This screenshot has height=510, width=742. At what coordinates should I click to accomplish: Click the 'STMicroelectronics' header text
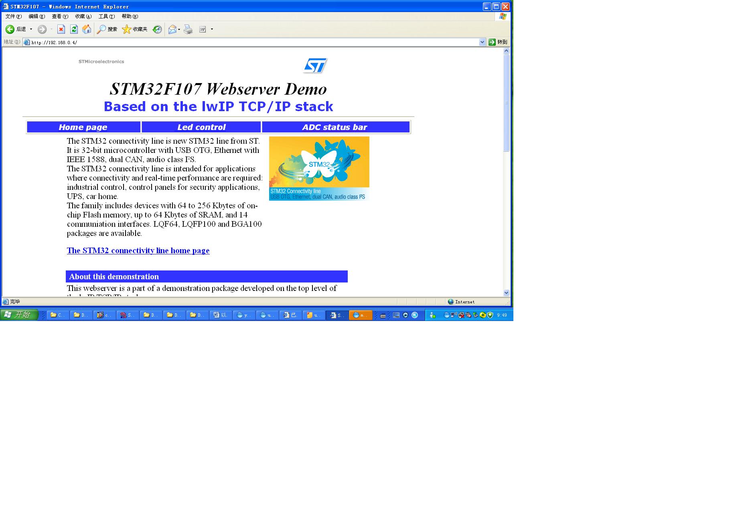pos(101,61)
